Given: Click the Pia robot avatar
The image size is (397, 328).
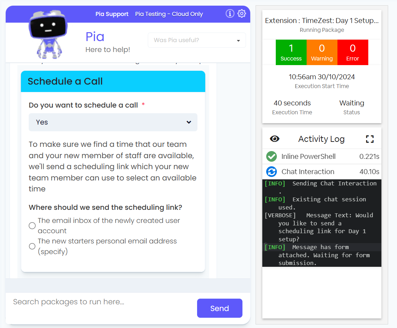Looking at the screenshot, I should click(x=48, y=34).
